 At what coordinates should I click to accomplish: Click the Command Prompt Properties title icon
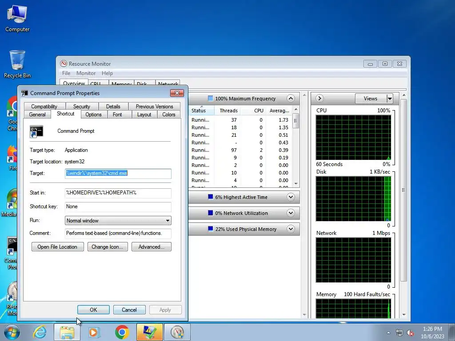pyautogui.click(x=24, y=93)
